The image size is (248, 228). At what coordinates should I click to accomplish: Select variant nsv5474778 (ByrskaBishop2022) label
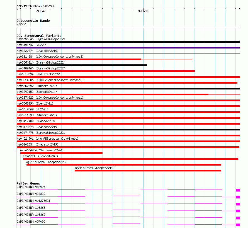coord(41,133)
